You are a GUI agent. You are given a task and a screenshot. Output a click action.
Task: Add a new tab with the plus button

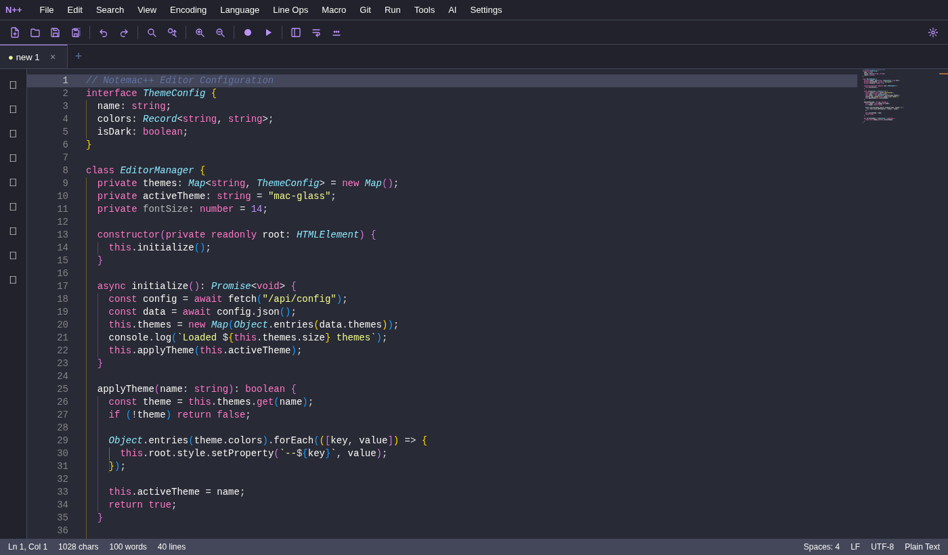pos(79,57)
